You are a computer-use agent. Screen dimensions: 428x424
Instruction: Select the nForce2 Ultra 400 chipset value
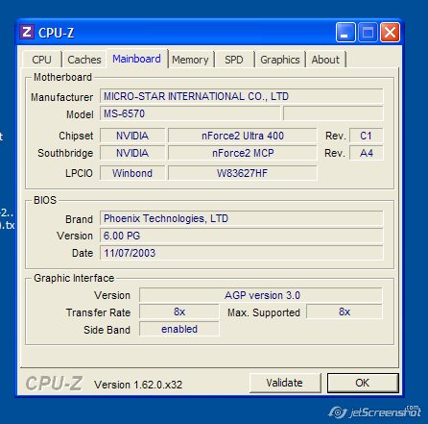(243, 136)
